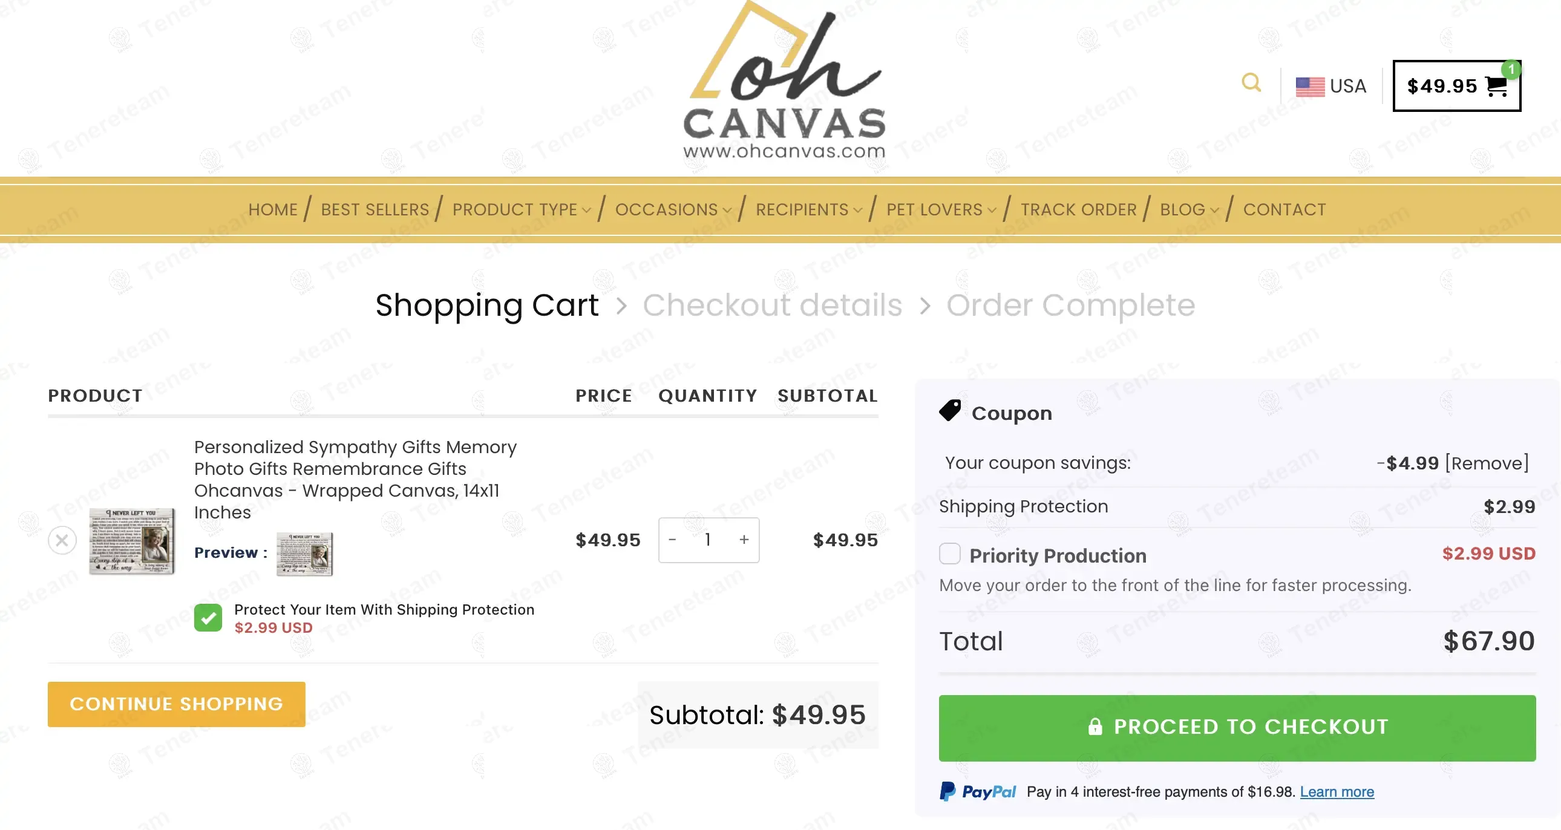Decrease quantity with the minus button
This screenshot has width=1561, height=830.
point(672,540)
